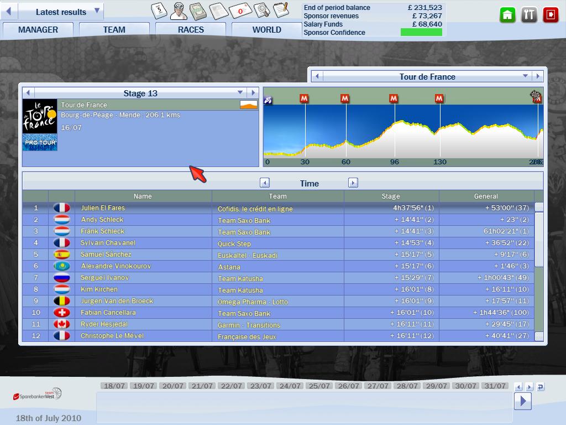566x425 pixels.
Task: Show next classification after Time
Action: (x=353, y=183)
